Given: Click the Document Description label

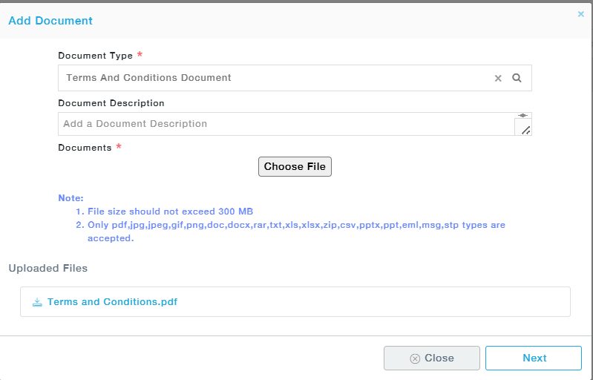Looking at the screenshot, I should 111,103.
